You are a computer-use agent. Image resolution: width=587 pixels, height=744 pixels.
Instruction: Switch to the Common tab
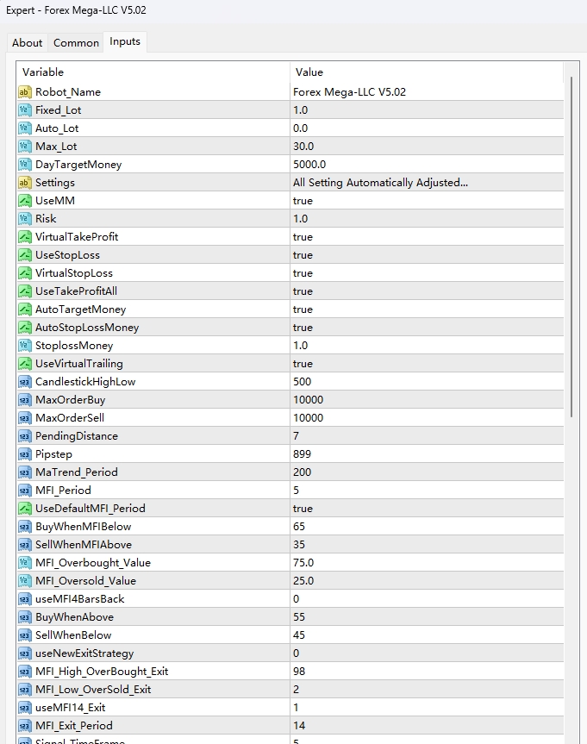coord(76,43)
